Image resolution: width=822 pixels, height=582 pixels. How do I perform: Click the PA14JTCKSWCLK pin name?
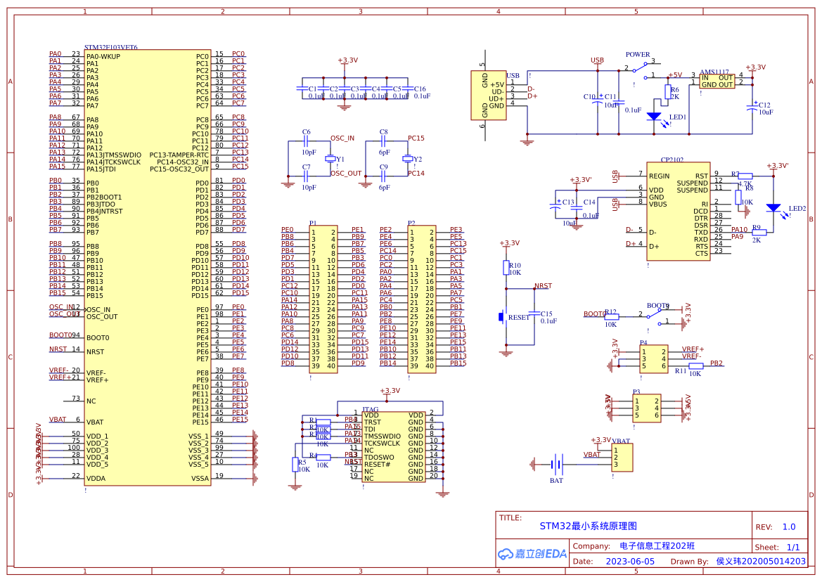[x=114, y=162]
